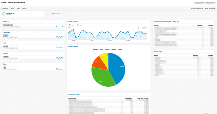Click Revenue column header in Keywords table
The width and height of the screenshot is (217, 114).
[210, 25]
